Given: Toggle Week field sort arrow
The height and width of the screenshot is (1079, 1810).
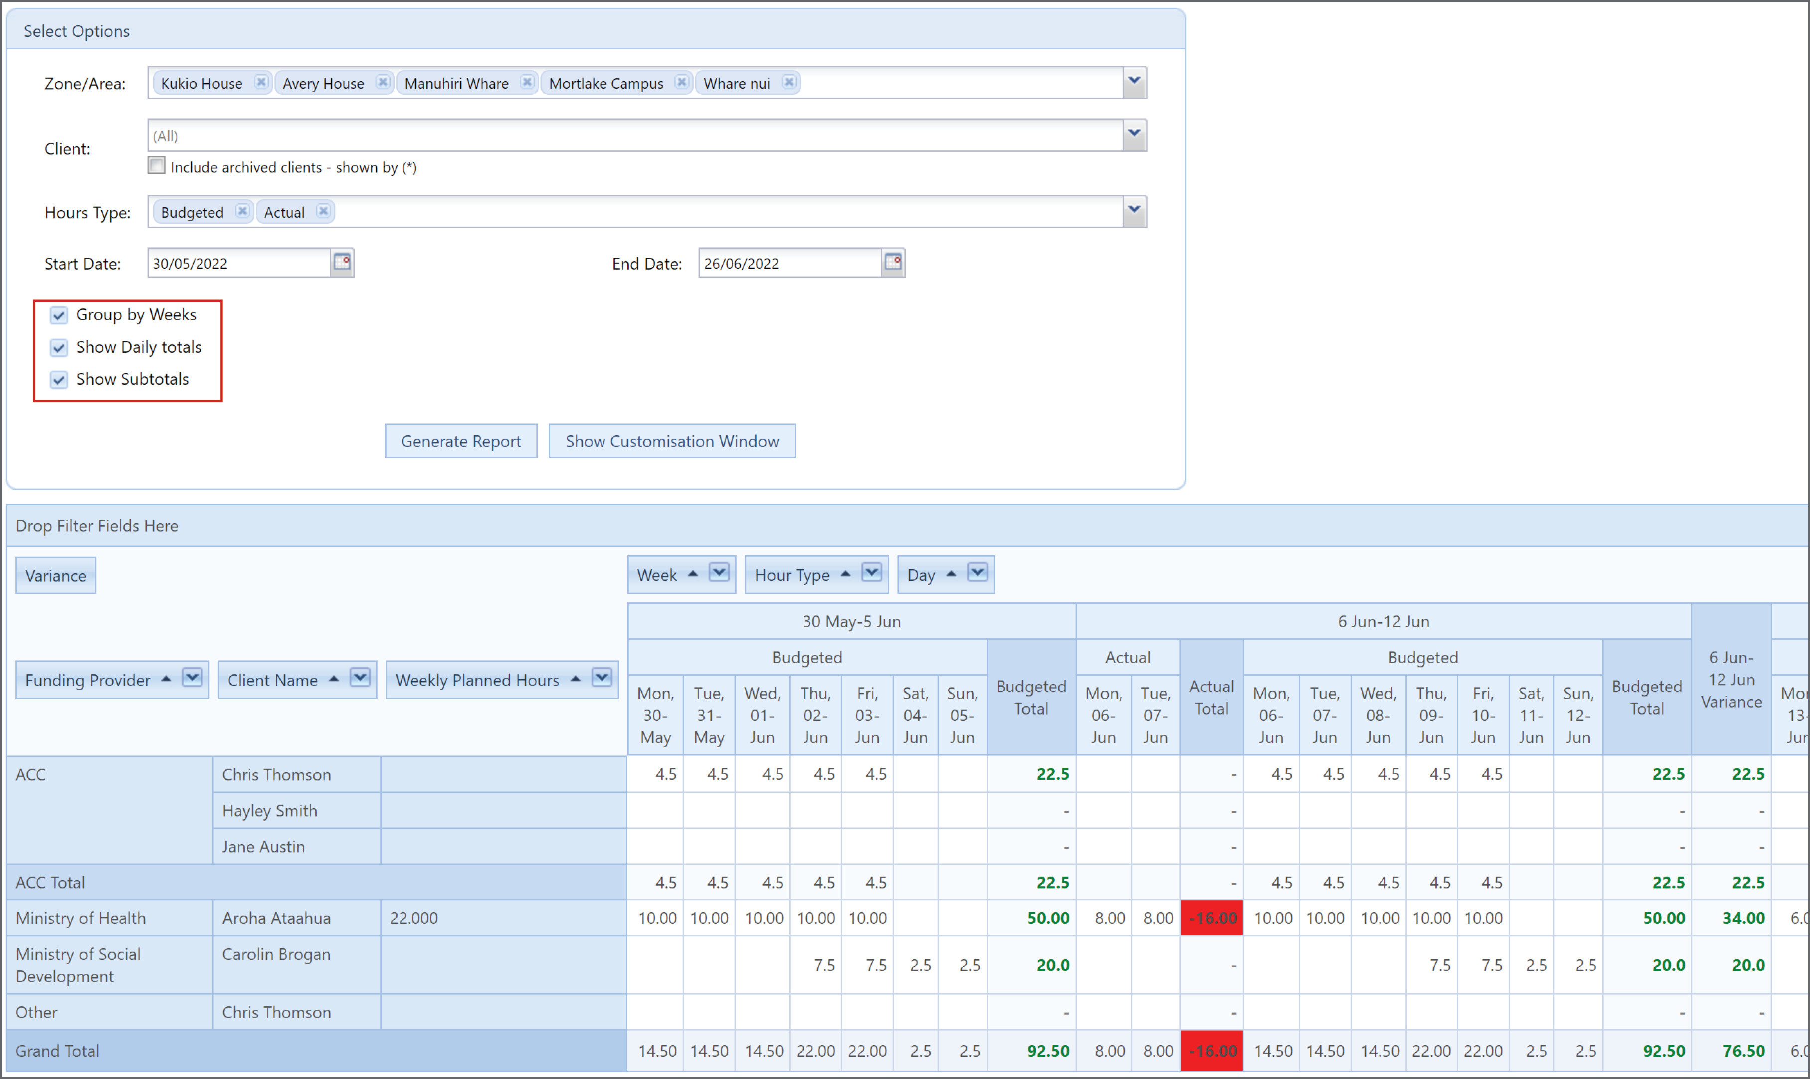Looking at the screenshot, I should (x=693, y=574).
